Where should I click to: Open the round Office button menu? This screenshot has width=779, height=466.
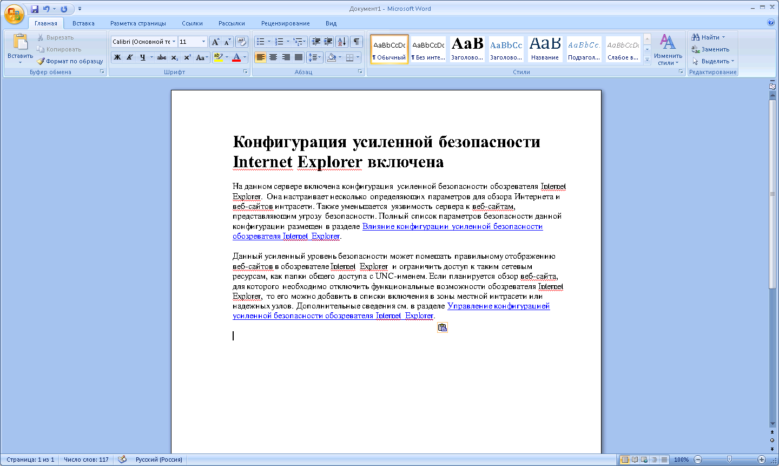(14, 14)
